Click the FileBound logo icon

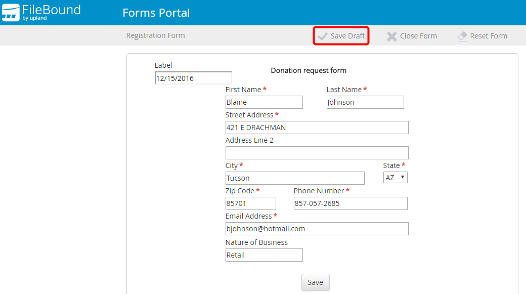(x=11, y=13)
